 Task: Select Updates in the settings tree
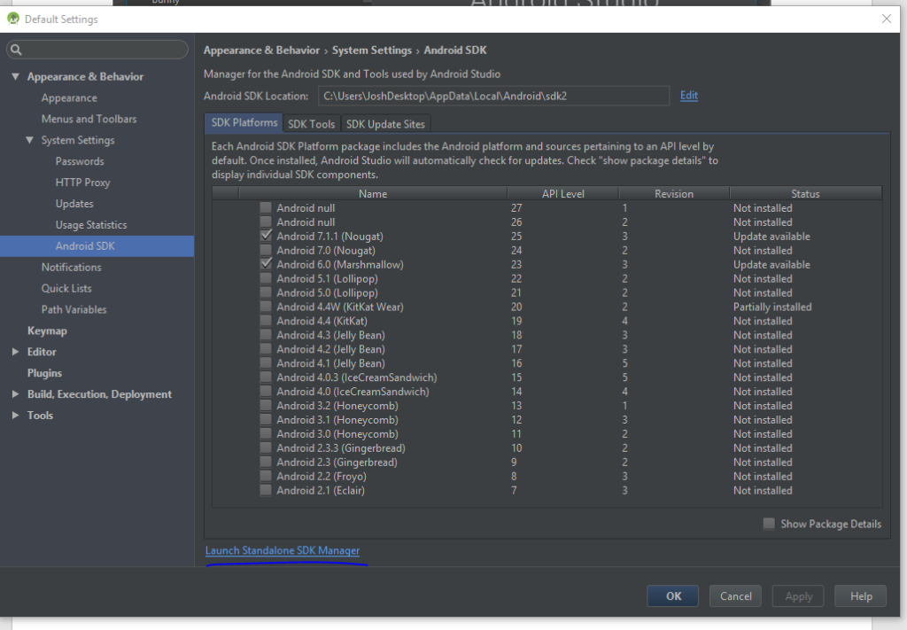click(x=74, y=204)
